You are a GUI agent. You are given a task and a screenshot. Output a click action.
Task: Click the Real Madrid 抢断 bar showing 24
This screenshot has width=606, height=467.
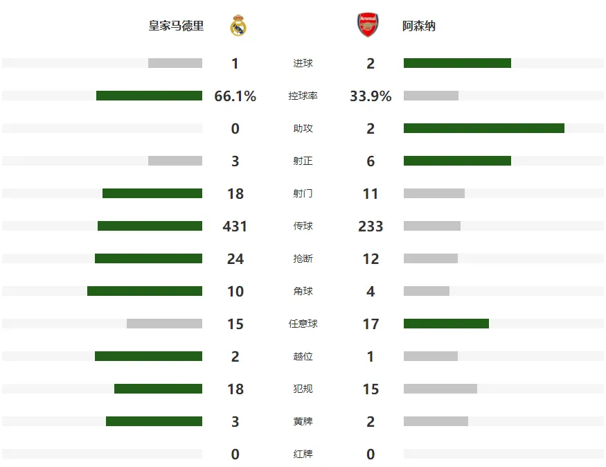click(x=148, y=258)
